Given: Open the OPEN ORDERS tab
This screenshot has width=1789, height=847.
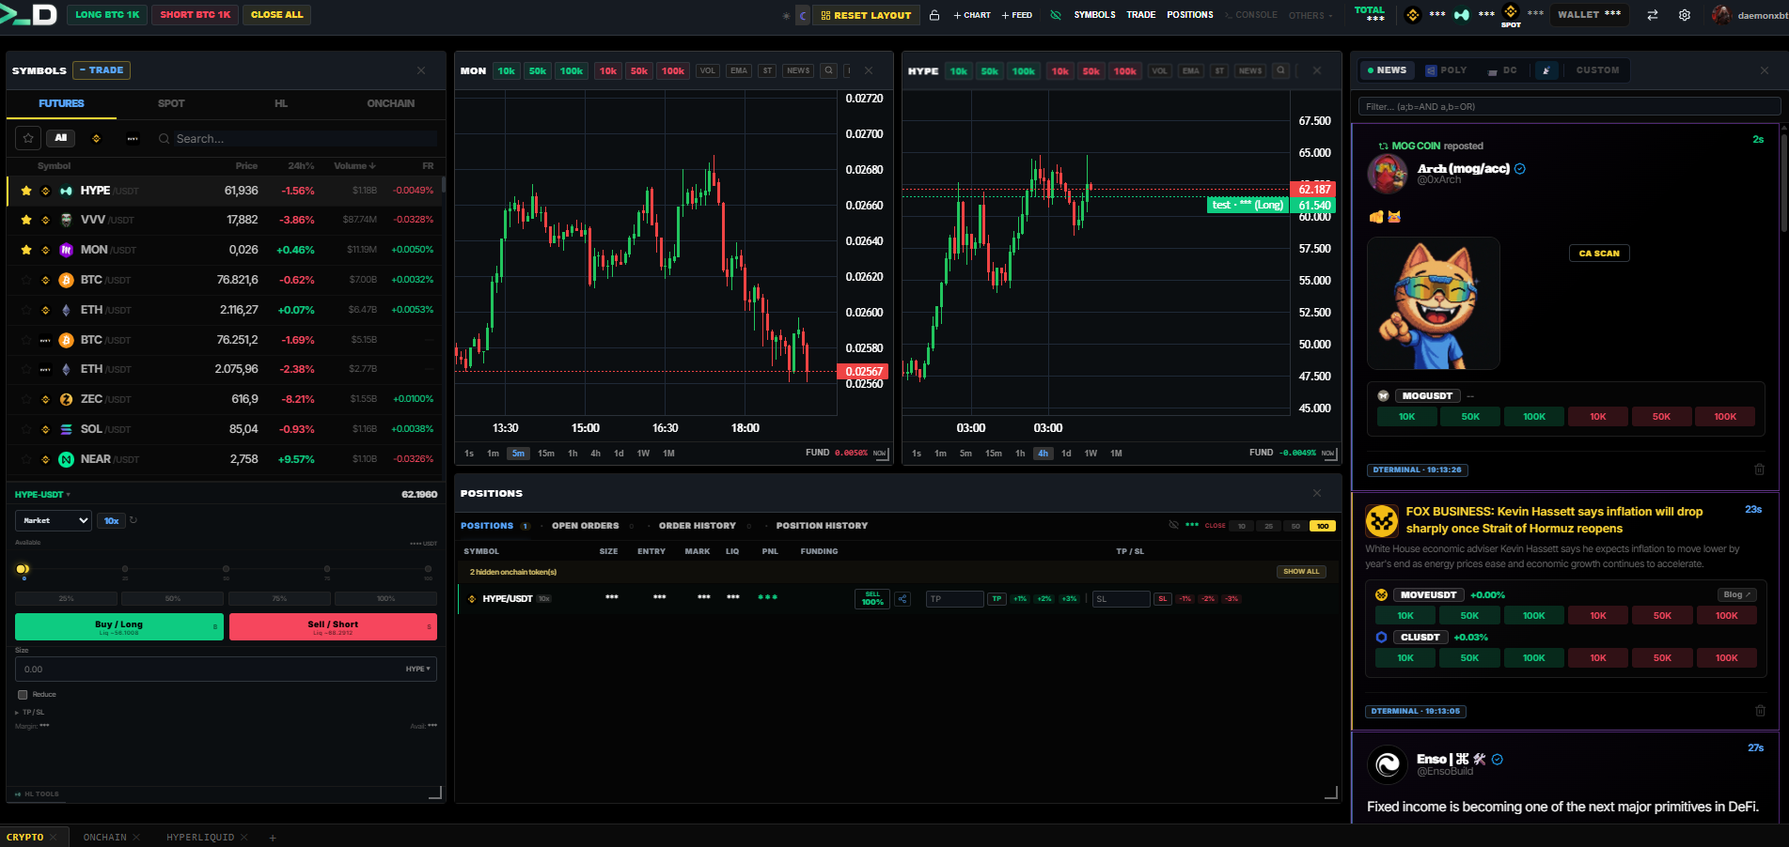Looking at the screenshot, I should [x=586, y=526].
